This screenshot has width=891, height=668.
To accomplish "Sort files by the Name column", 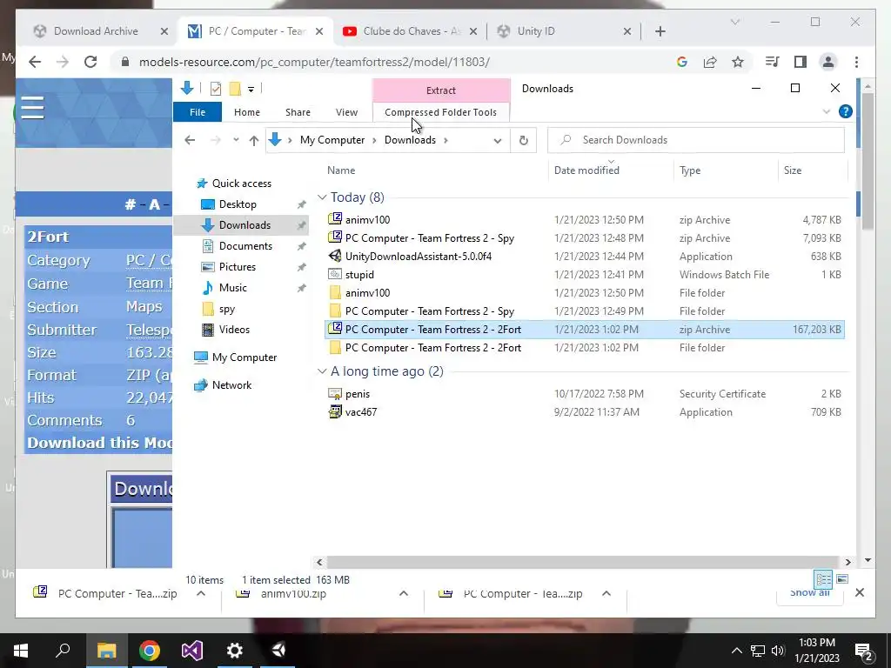I will click(341, 170).
